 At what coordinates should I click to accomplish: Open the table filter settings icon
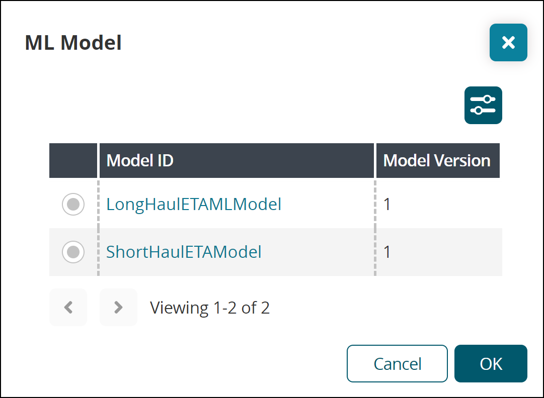point(483,105)
